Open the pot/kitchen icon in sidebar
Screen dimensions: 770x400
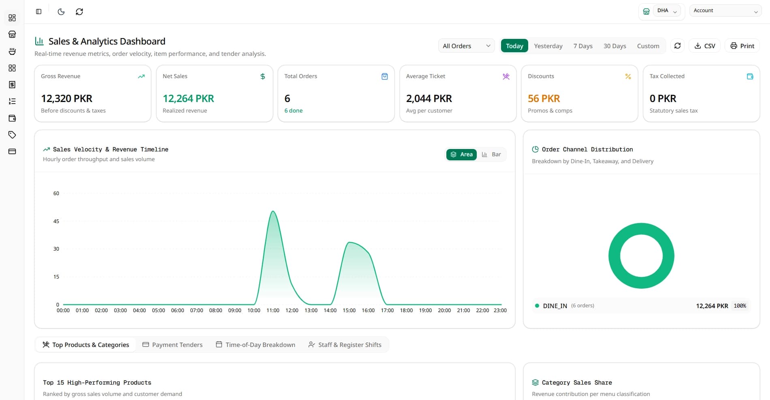[x=12, y=51]
